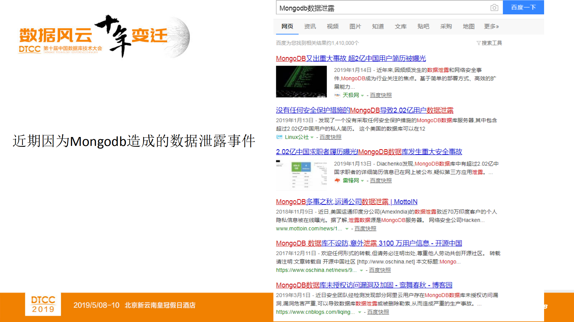Open 百度快照 for the first result
The height and width of the screenshot is (322, 574).
380,95
